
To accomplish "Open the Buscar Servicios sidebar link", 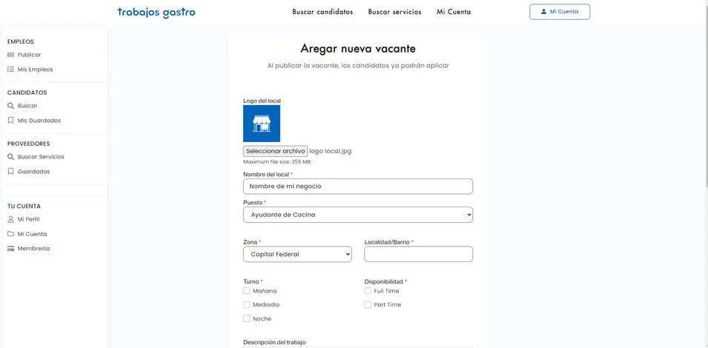I will [x=41, y=157].
